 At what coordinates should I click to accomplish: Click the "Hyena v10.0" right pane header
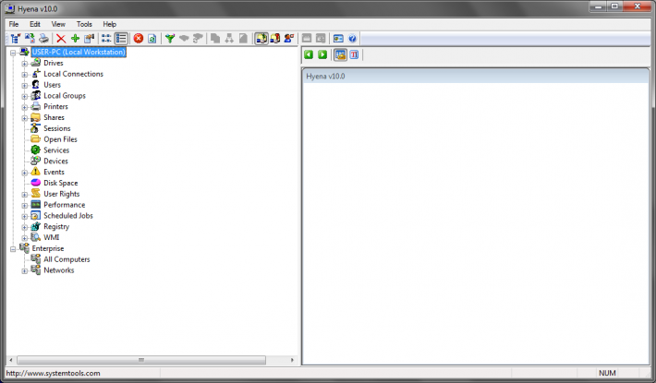(476, 76)
